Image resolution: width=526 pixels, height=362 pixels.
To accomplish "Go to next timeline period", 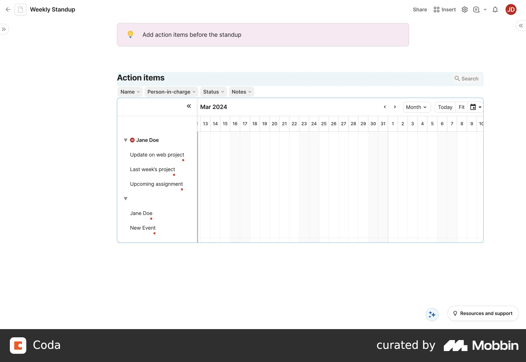I will [395, 107].
